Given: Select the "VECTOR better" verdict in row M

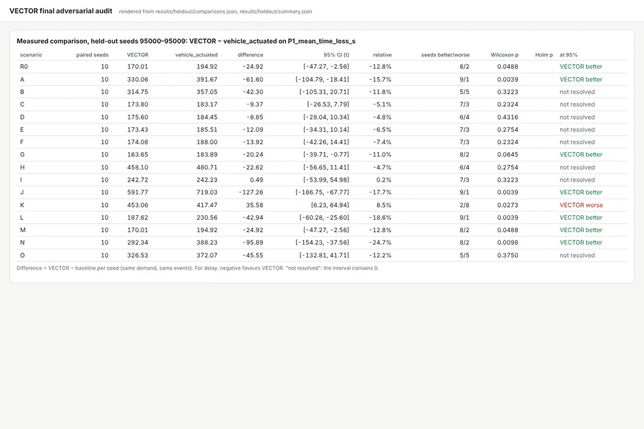Looking at the screenshot, I should (x=581, y=230).
